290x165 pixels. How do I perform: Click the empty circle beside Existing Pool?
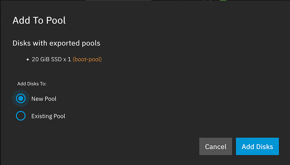click(x=21, y=116)
